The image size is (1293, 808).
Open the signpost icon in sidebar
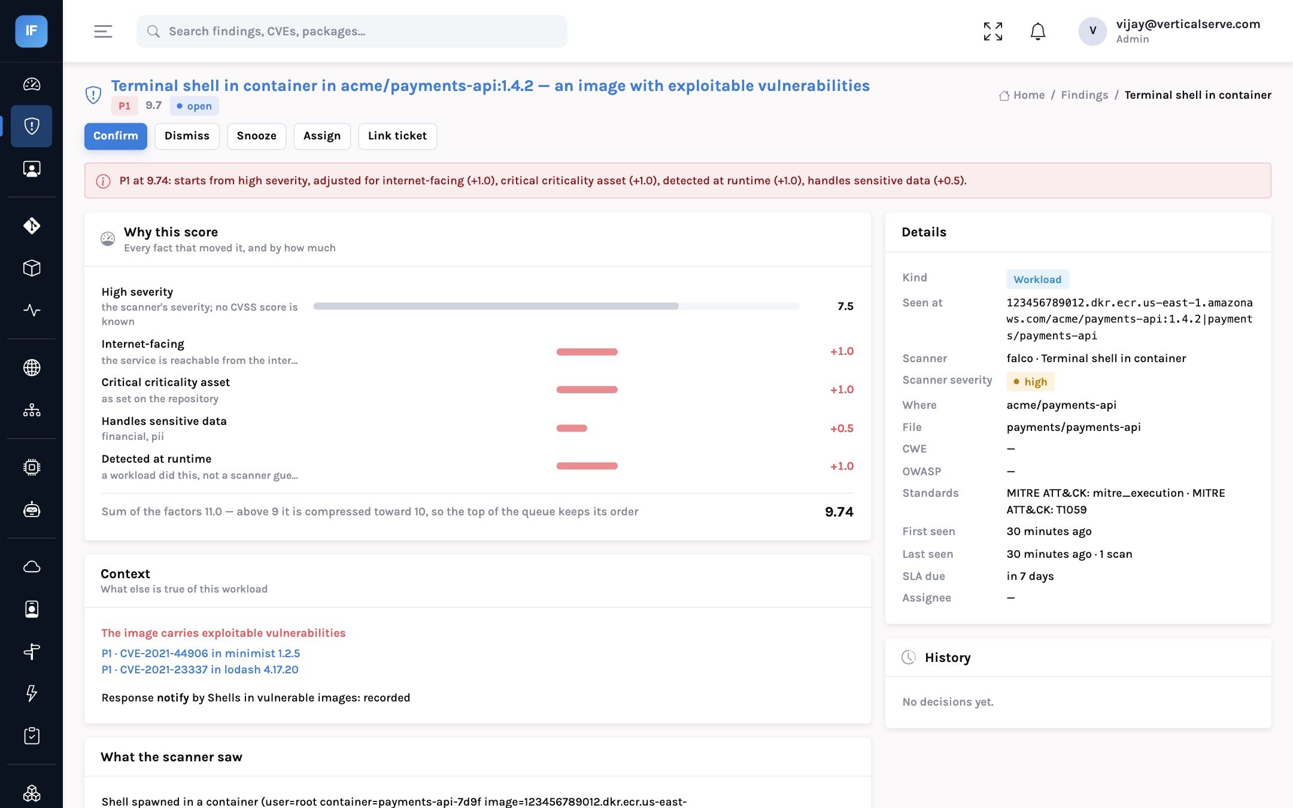32,651
